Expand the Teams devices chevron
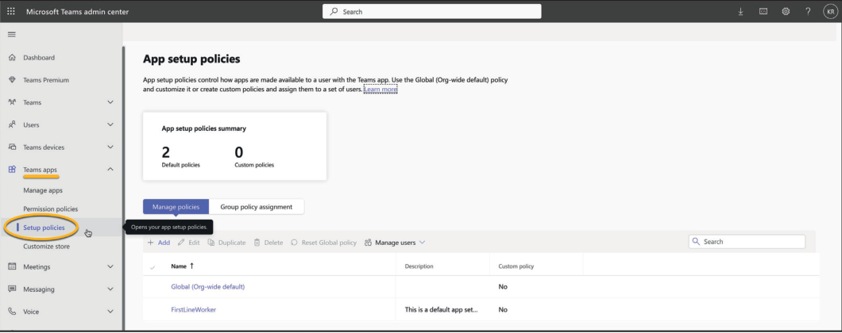 110,147
